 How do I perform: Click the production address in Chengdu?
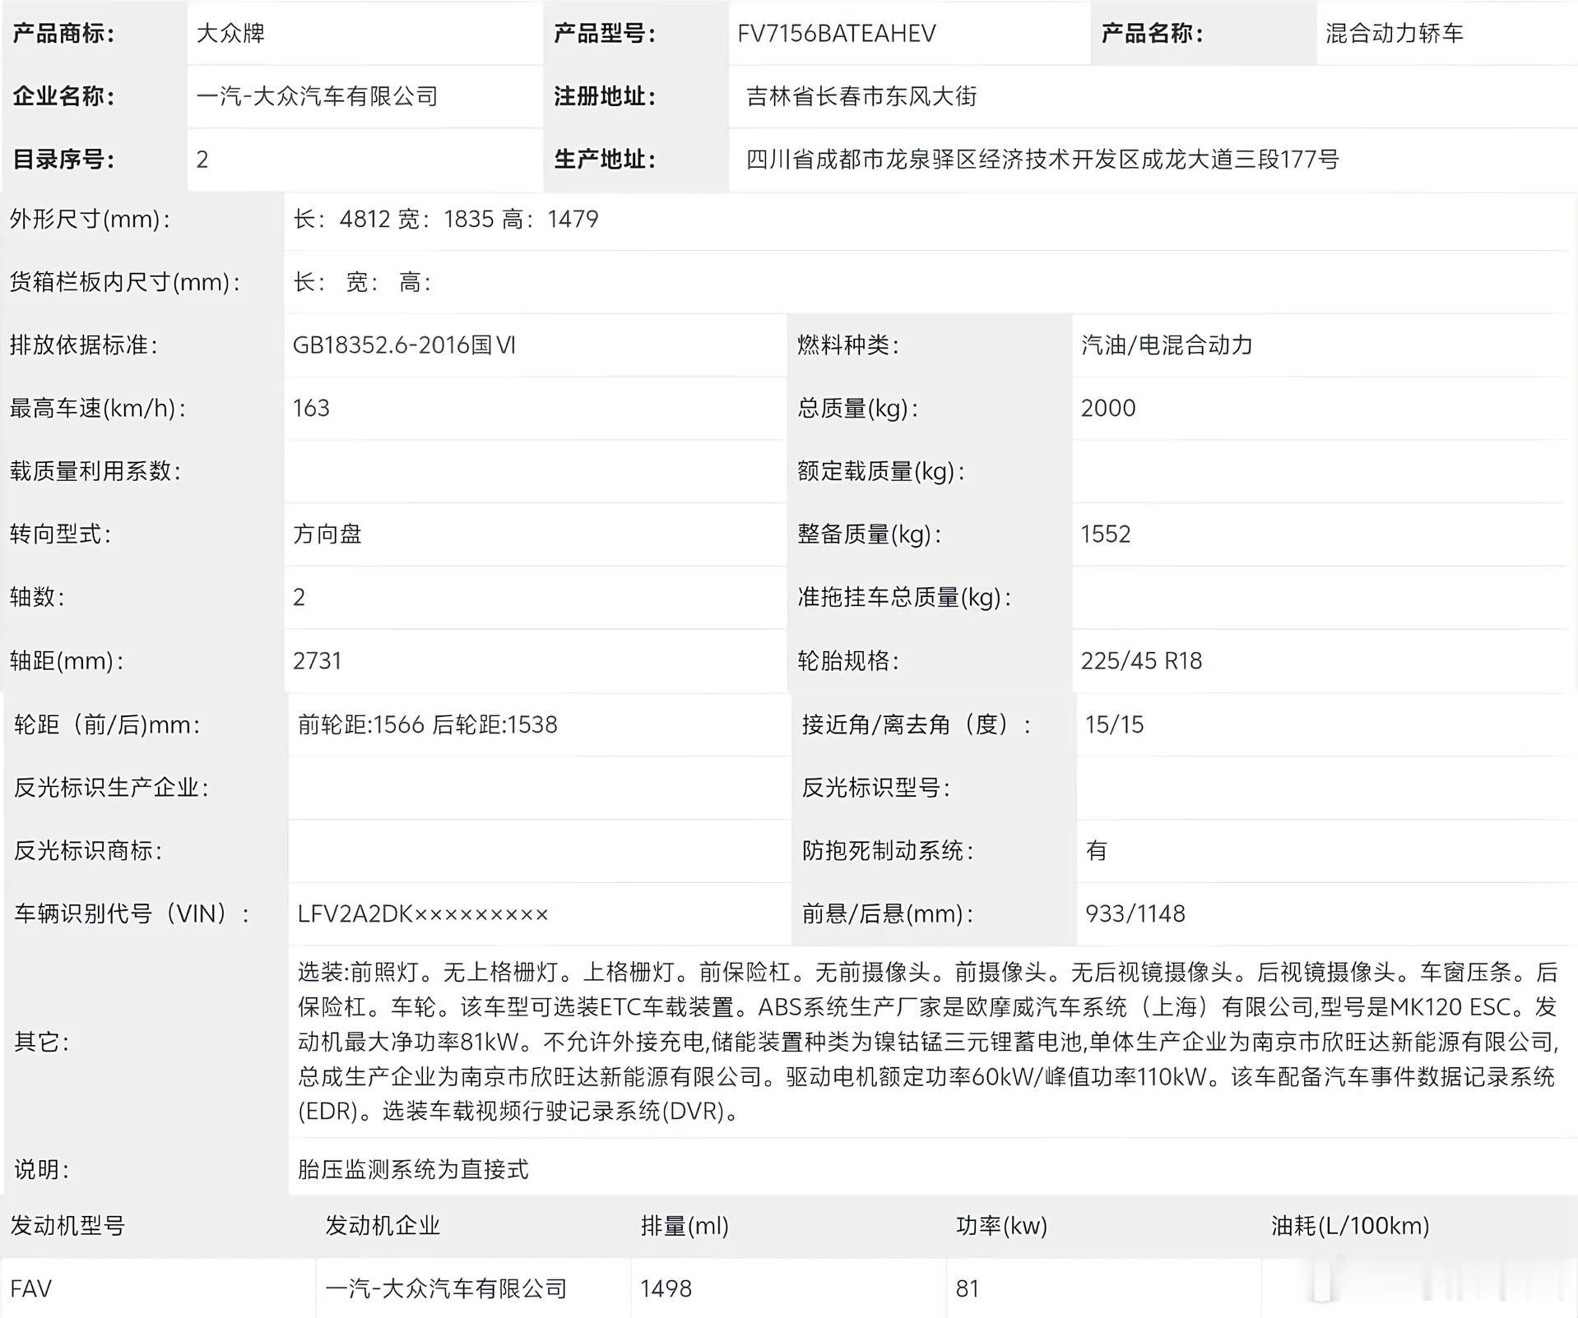(x=1042, y=160)
